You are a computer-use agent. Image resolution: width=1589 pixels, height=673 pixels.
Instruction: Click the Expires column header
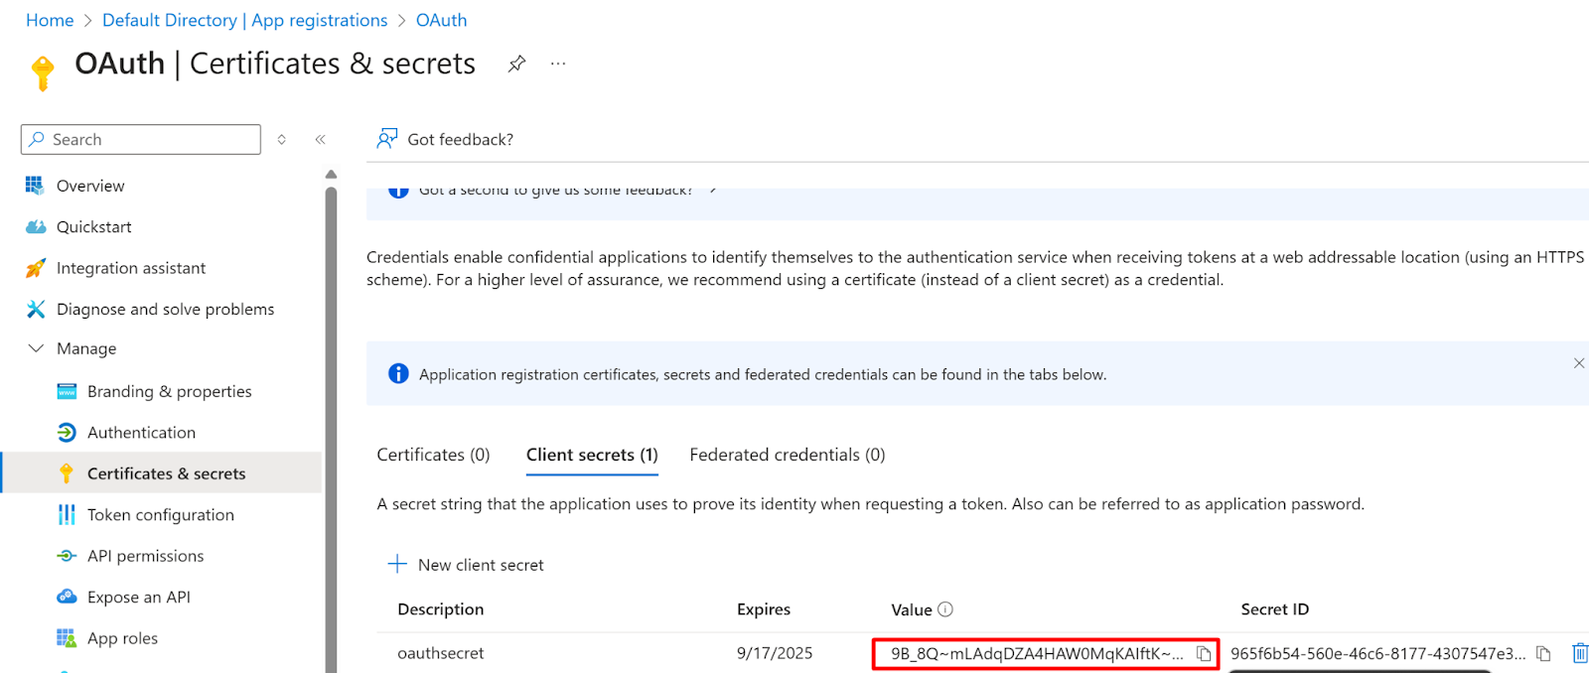tap(764, 609)
